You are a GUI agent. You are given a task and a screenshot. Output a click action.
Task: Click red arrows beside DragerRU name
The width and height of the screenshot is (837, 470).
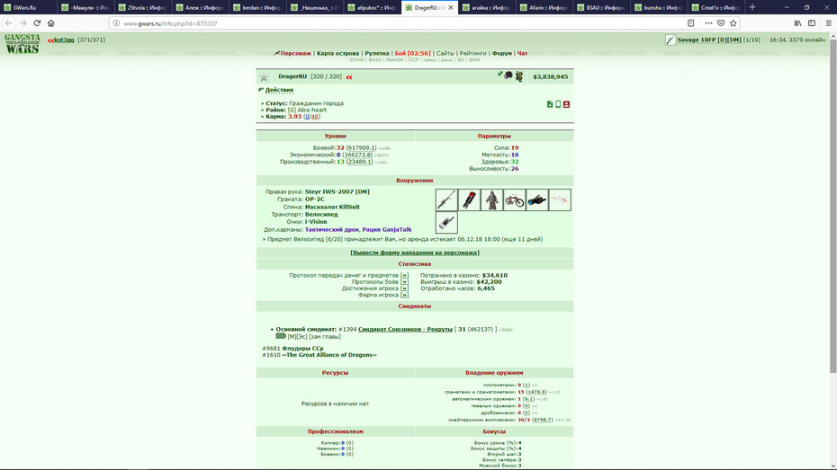[349, 77]
